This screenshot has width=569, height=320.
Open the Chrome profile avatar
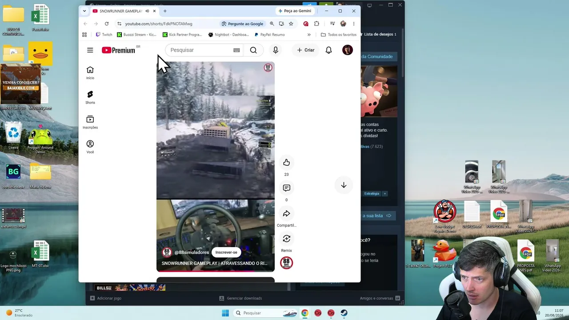343,24
